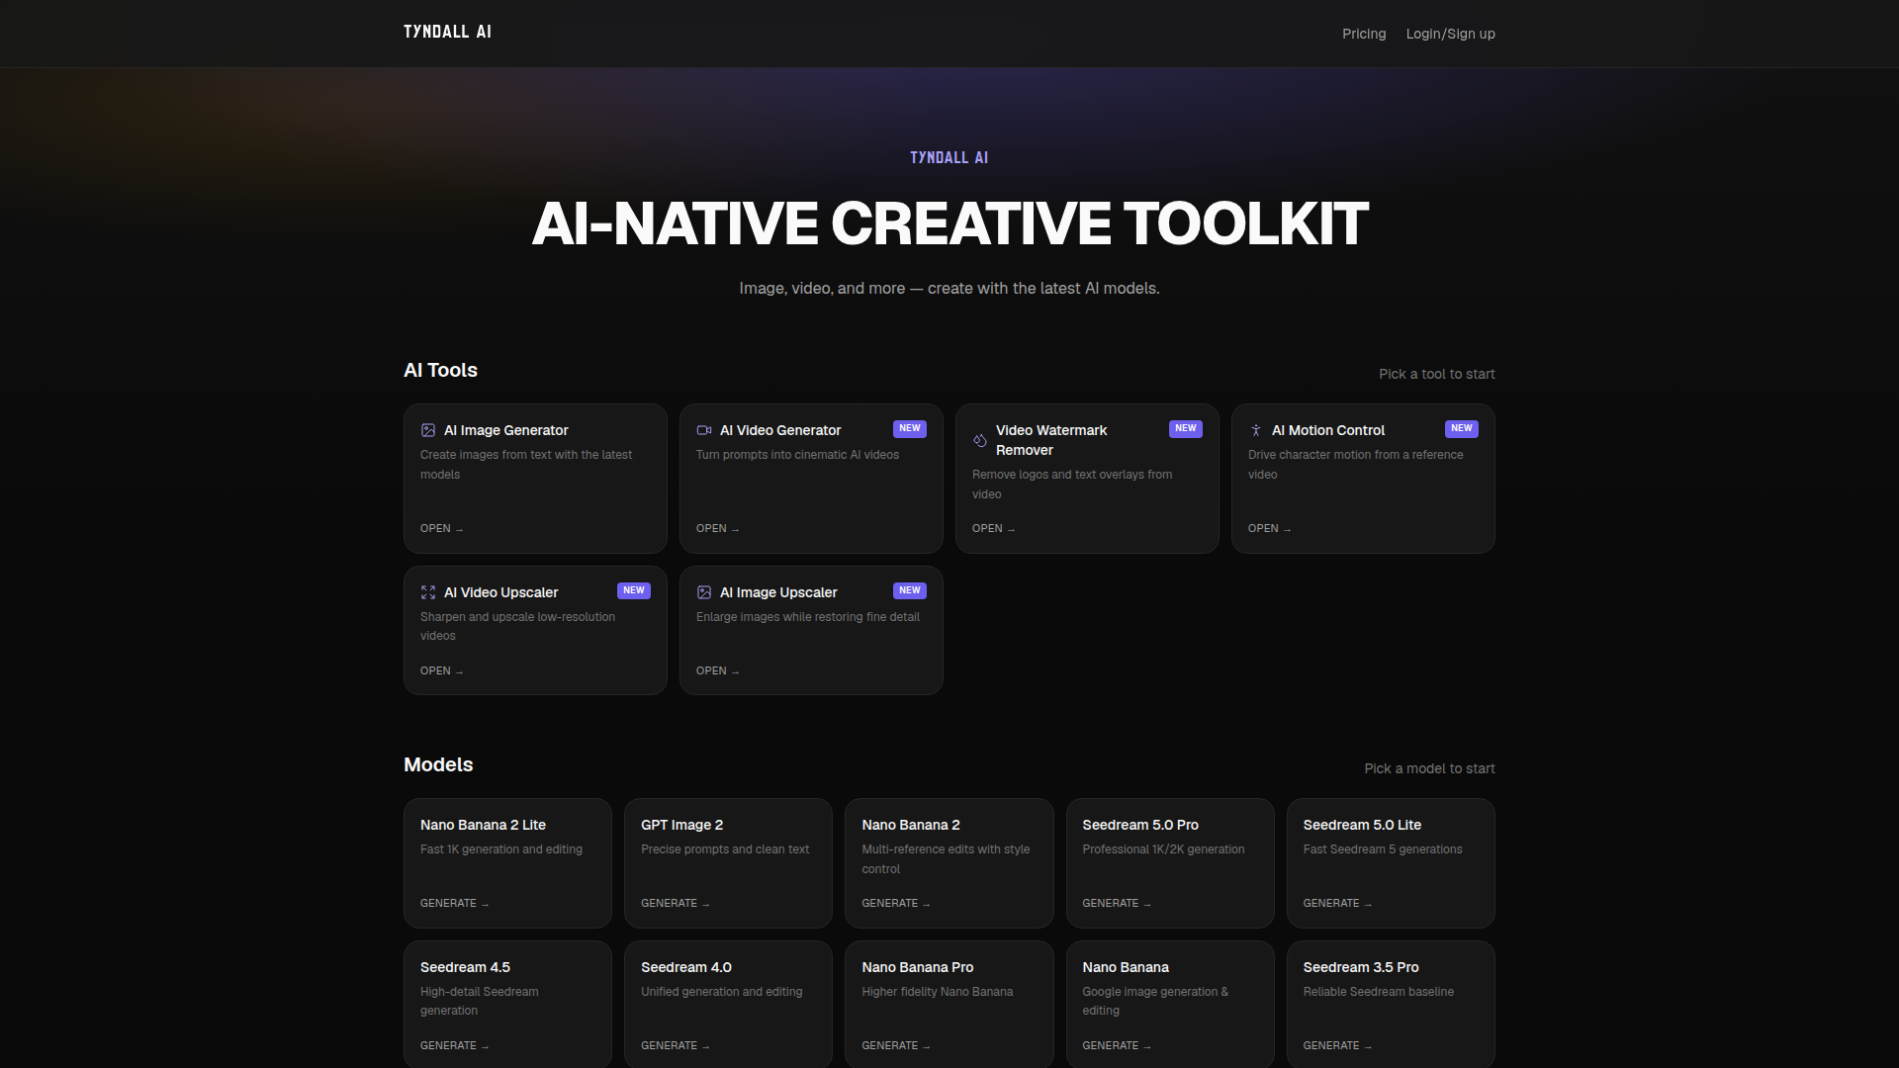Generate with Nano Banana 2 Lite
This screenshot has height=1068, width=1899.
pyautogui.click(x=455, y=903)
